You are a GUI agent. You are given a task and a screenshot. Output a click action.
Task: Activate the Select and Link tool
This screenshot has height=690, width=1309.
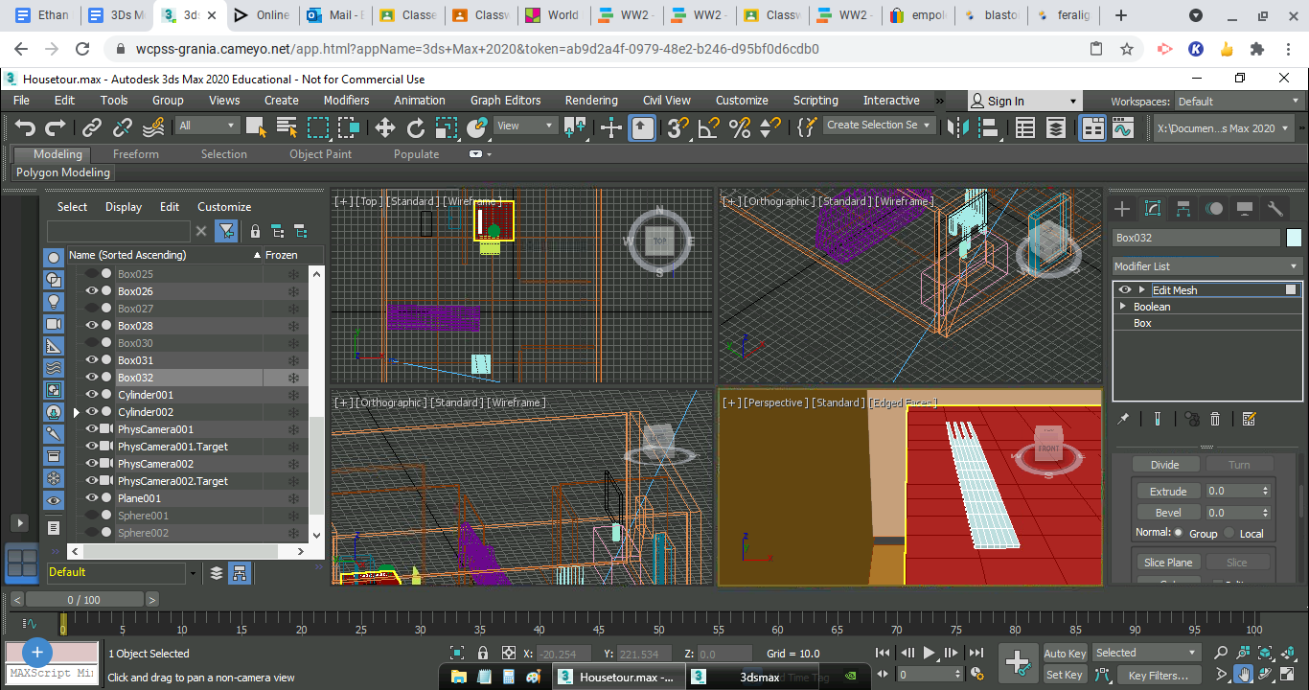(92, 126)
